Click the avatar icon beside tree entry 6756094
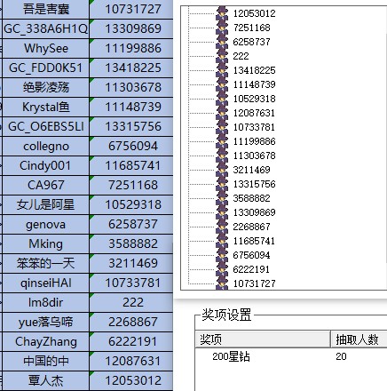This screenshot has height=391, width=387. tap(222, 255)
